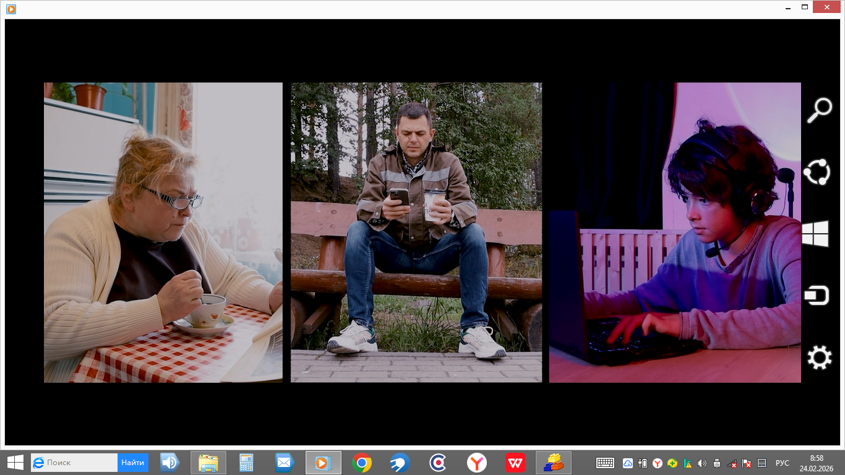Open Google Chrome from the taskbar
This screenshot has width=845, height=475.
pos(362,463)
